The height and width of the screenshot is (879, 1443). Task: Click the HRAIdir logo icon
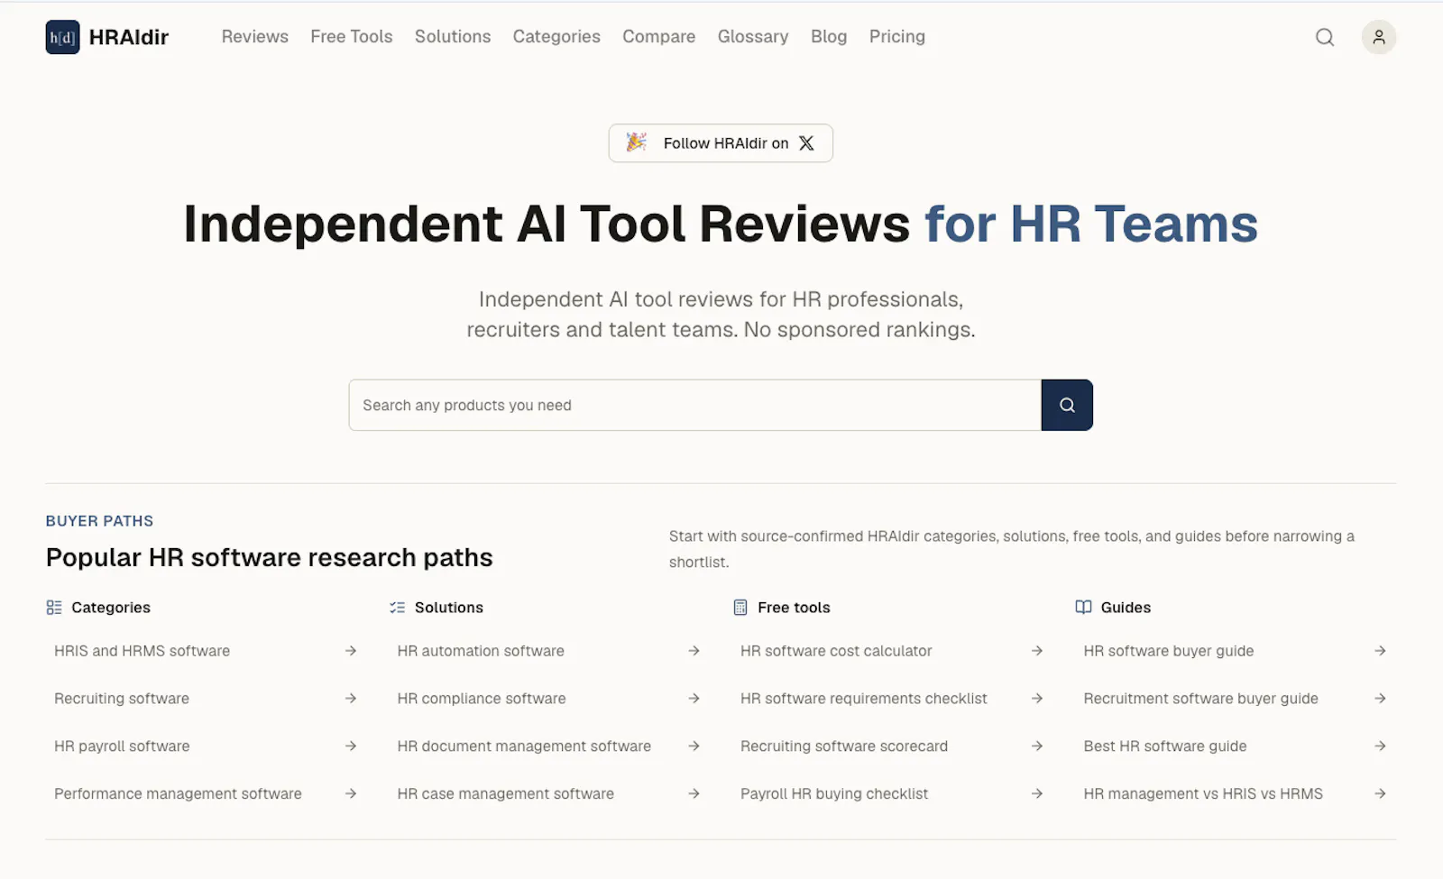(62, 37)
